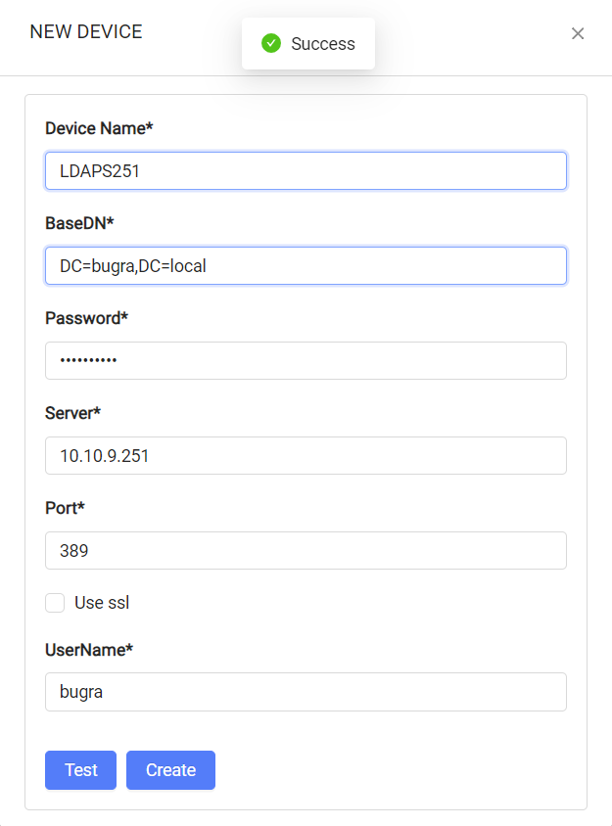Click the Port* label

coord(65,508)
